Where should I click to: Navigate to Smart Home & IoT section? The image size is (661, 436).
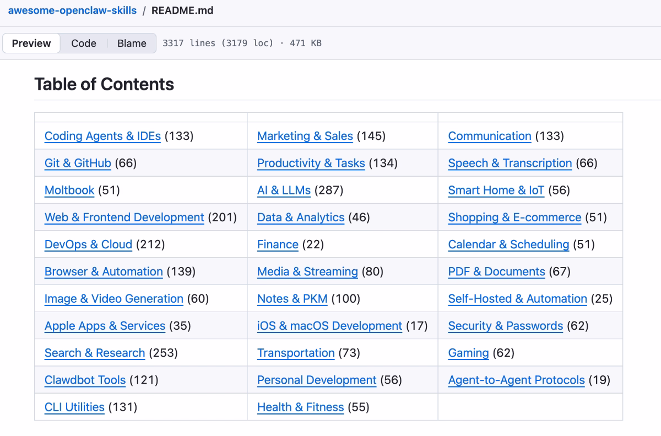point(496,190)
